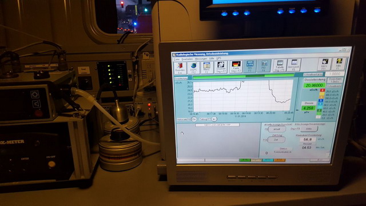The image size is (366, 206).
Task: Click the Drucken print icon
Action: pyautogui.click(x=221, y=67)
